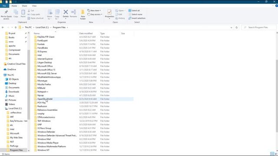Open Creative Cloud Files in navigation pane
The height and width of the screenshot is (156, 278).
coord(17,64)
